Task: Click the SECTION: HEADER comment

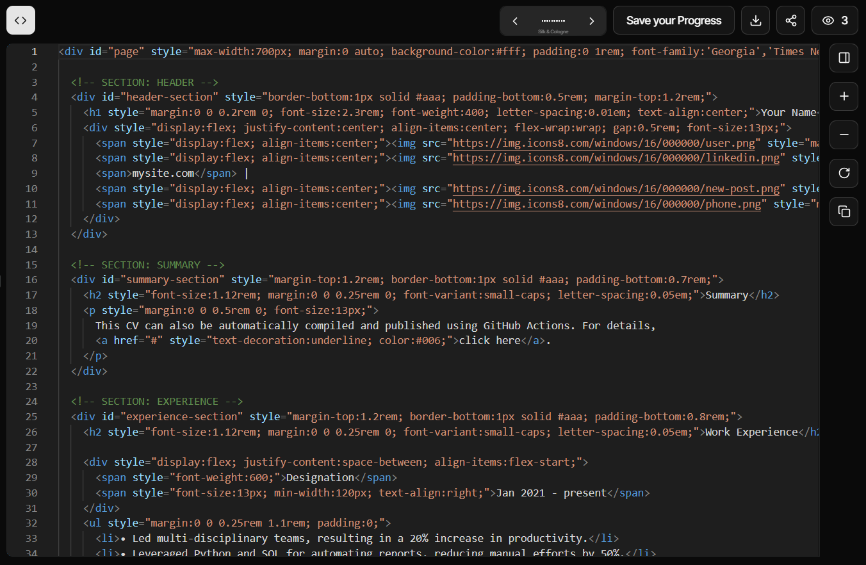Action: click(145, 82)
